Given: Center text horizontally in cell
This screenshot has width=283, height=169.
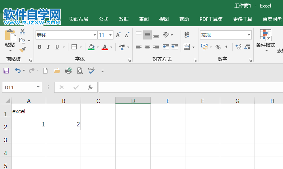Looking at the screenshot, I should [147, 47].
